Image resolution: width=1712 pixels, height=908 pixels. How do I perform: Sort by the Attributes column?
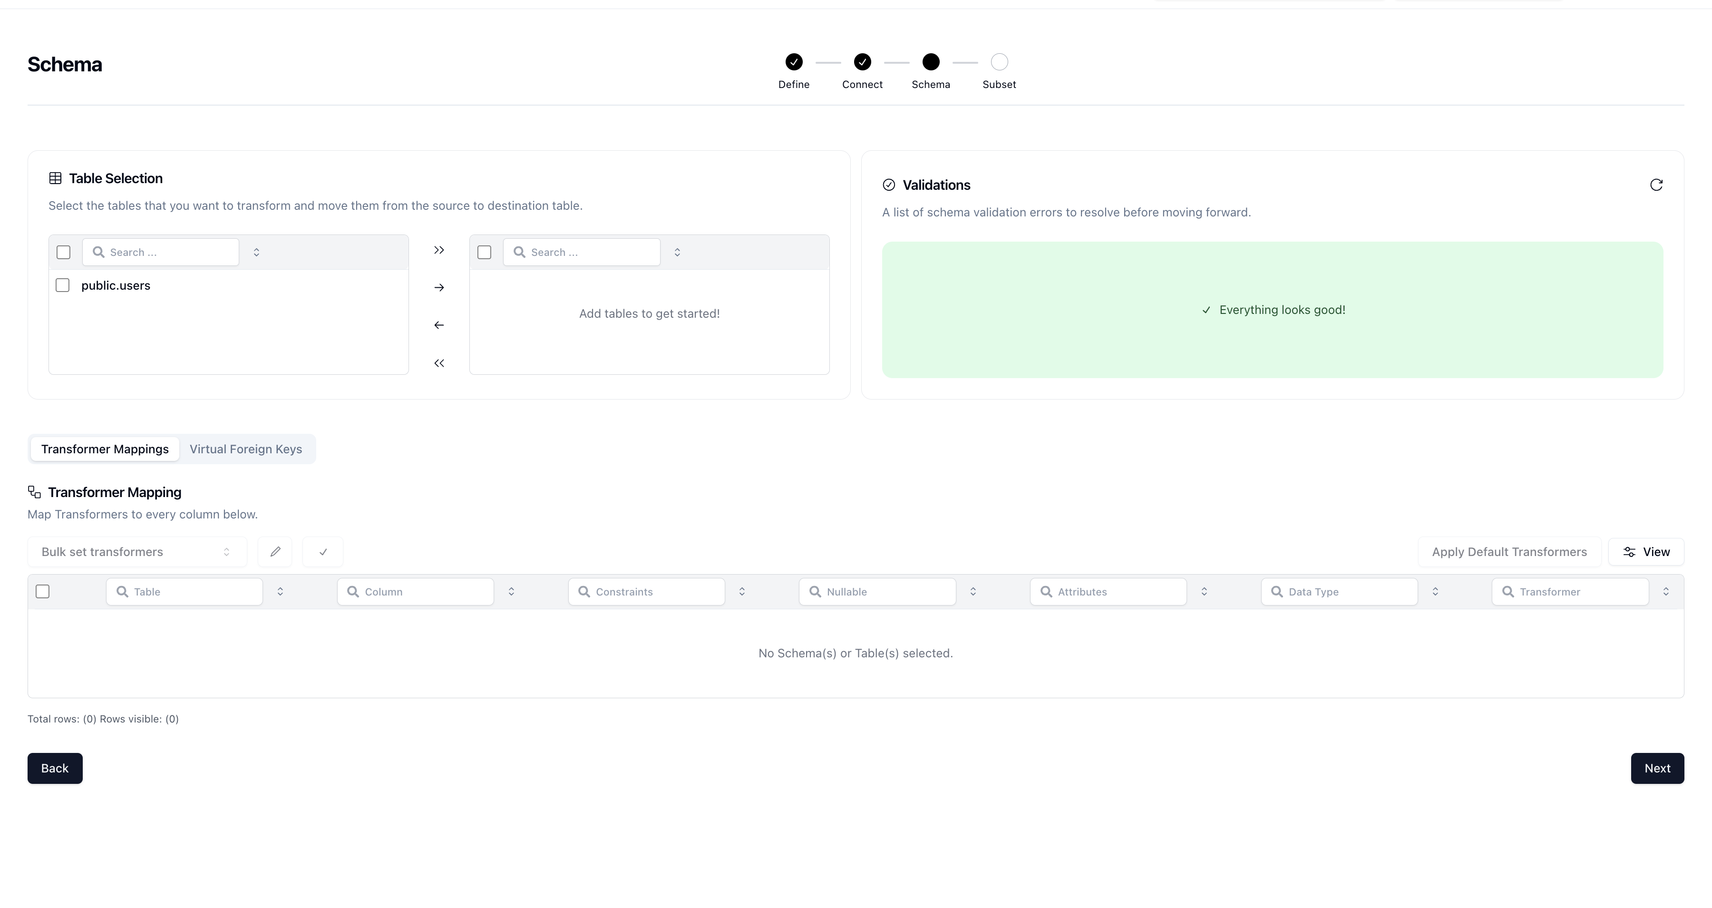click(x=1204, y=592)
